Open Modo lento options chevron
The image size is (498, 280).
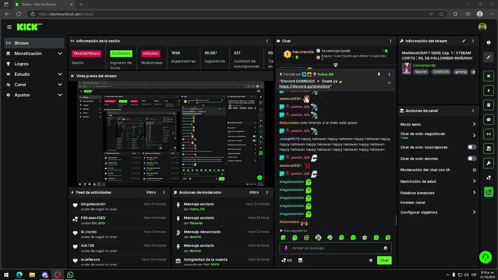(474, 124)
